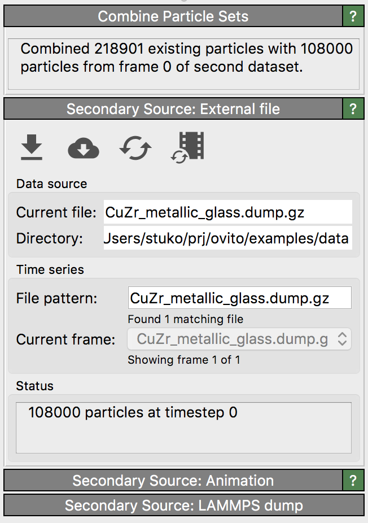Click the 'Time series' group label

pos(50,269)
